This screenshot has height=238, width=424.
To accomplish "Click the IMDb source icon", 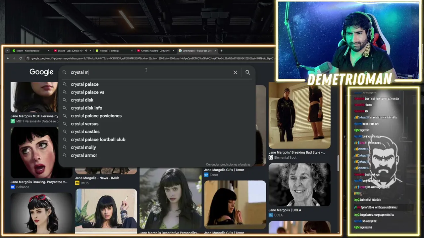I will point(77,183).
